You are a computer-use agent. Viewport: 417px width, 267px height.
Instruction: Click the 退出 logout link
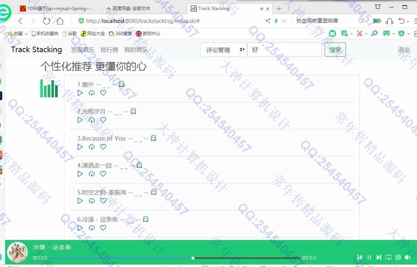click(404, 50)
